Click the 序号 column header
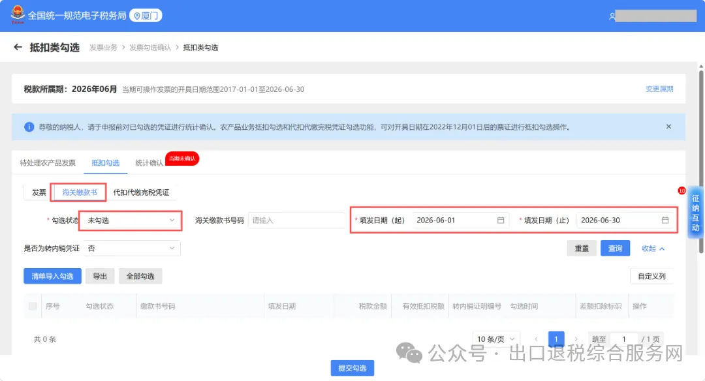 pyautogui.click(x=53, y=306)
